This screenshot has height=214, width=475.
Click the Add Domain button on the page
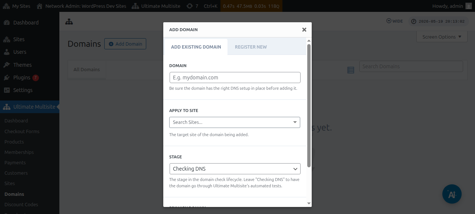(125, 44)
